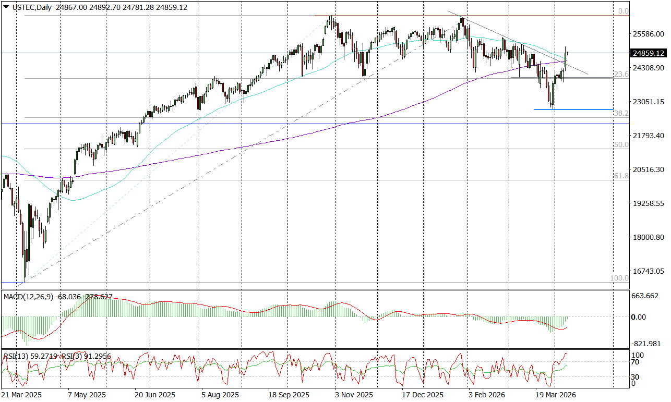The width and height of the screenshot is (671, 402).
Task: Click the MACD 663.662 scale value
Action: click(646, 296)
